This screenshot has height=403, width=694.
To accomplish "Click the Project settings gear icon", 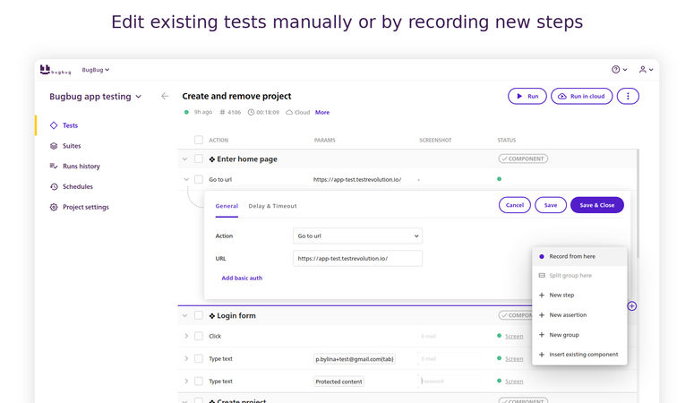I will coord(54,207).
